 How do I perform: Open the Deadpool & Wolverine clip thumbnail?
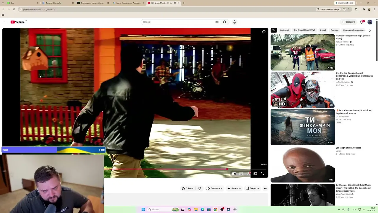[x=303, y=90]
